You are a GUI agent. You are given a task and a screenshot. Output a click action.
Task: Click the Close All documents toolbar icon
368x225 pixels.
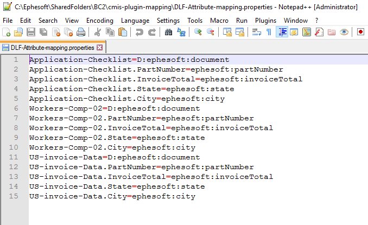click(68, 32)
